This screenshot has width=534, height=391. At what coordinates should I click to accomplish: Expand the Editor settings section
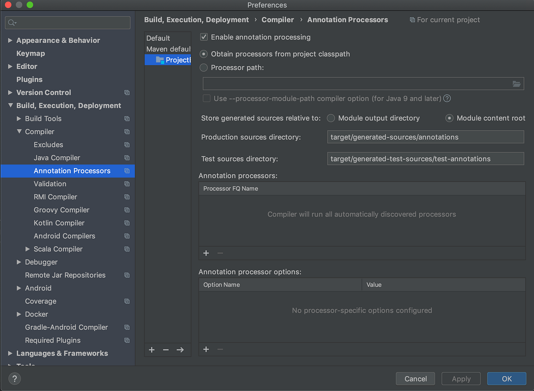point(10,66)
